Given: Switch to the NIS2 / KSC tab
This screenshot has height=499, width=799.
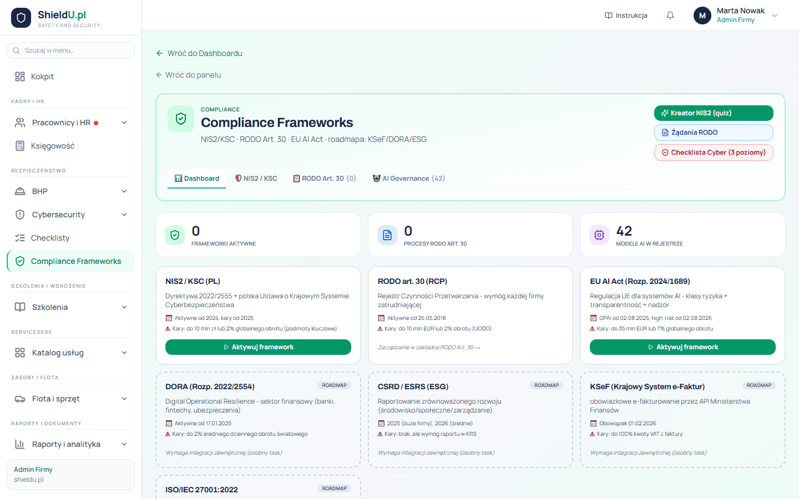Looking at the screenshot, I should coord(256,179).
